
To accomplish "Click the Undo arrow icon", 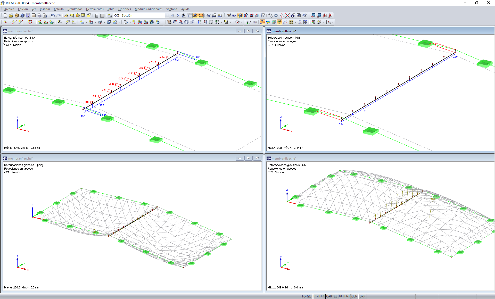I will pyautogui.click(x=53, y=15).
